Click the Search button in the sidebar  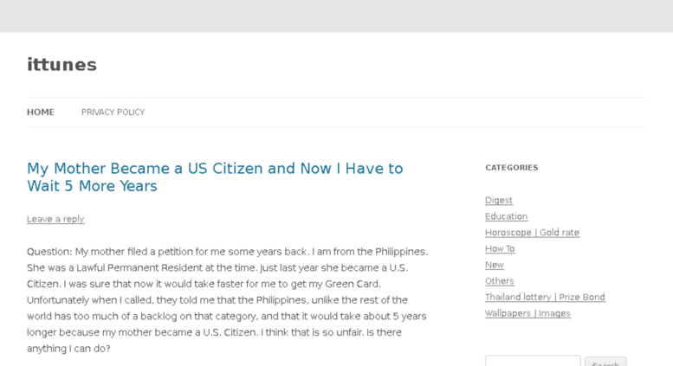coord(605,362)
